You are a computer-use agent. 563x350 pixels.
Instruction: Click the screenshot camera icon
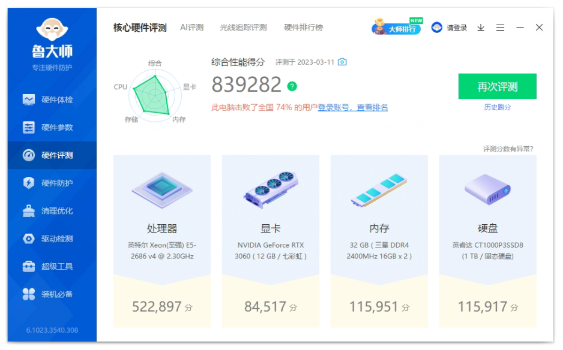(x=343, y=62)
